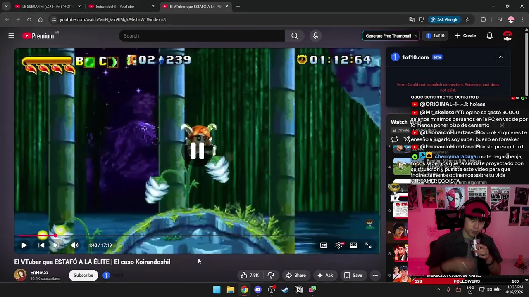Viewport: 529px width, 297px height.
Task: Dislike the video
Action: pos(271,275)
